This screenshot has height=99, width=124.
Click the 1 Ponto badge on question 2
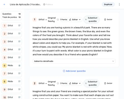point(64,83)
